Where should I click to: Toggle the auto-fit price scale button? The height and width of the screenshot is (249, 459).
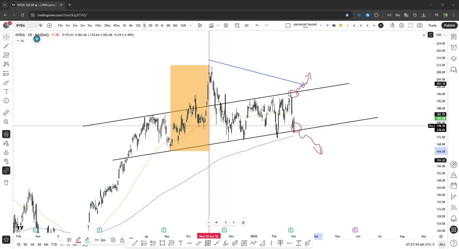tap(431, 35)
